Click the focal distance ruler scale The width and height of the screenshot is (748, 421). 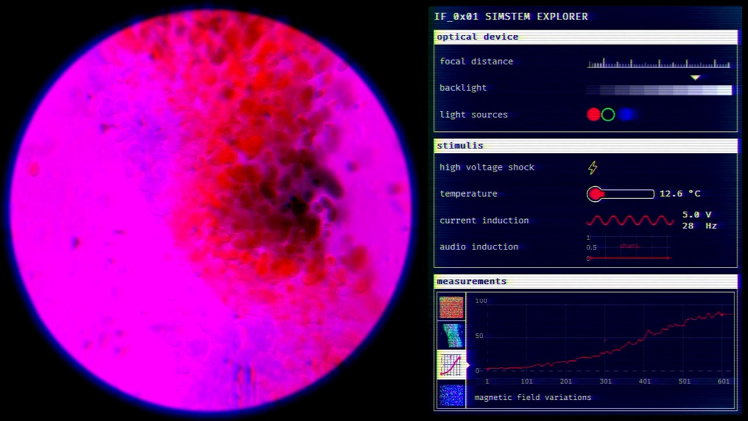pyautogui.click(x=659, y=64)
